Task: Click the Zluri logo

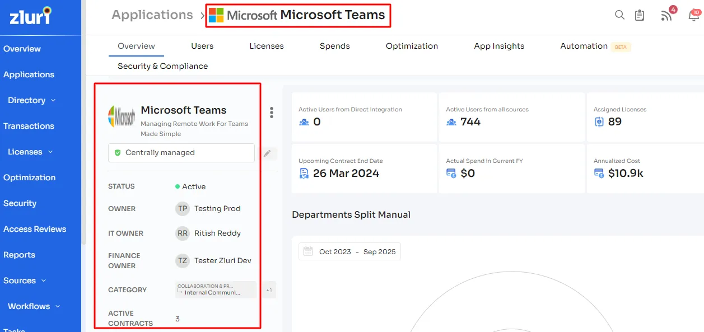Action: 30,16
